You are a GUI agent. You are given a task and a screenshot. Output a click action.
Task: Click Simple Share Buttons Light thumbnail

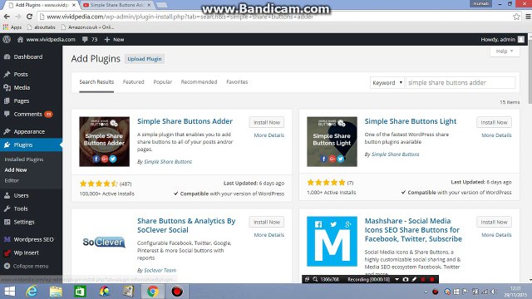point(332,142)
